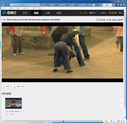Switch to the 一生一 browser tab
The height and width of the screenshot is (123, 127).
[x=87, y=5]
